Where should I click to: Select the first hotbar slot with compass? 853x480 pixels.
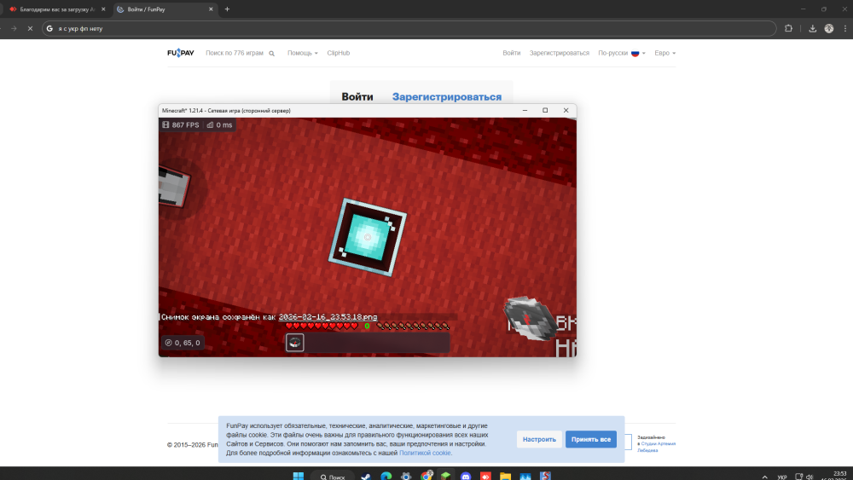pyautogui.click(x=295, y=343)
